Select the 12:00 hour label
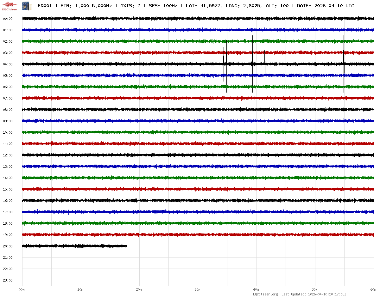Screen dimensions: 380x297 (x=8, y=155)
